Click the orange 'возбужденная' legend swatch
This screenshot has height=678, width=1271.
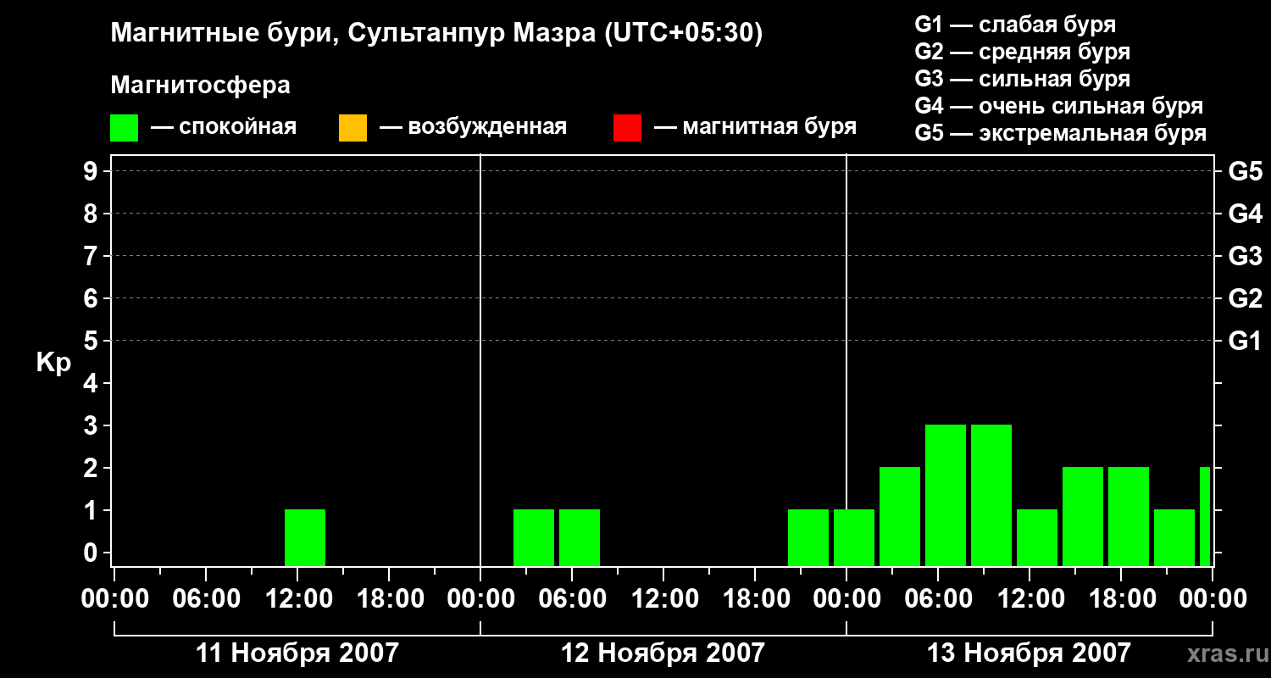(x=352, y=127)
